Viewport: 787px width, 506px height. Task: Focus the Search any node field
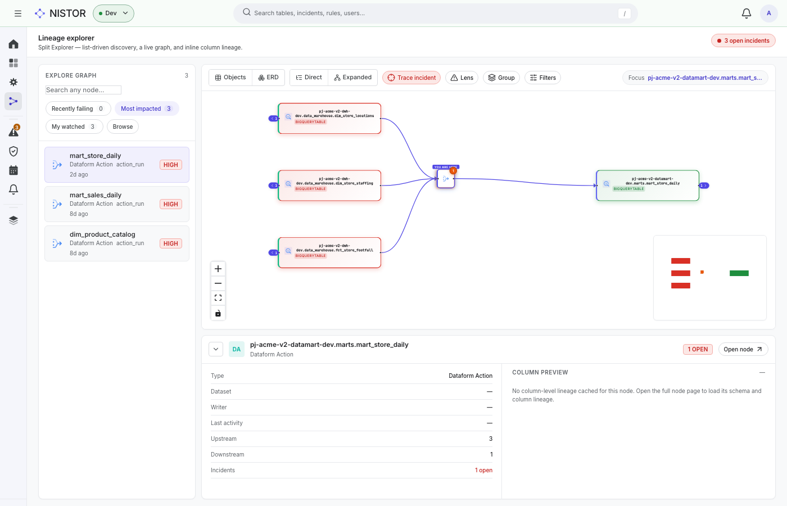pyautogui.click(x=83, y=90)
